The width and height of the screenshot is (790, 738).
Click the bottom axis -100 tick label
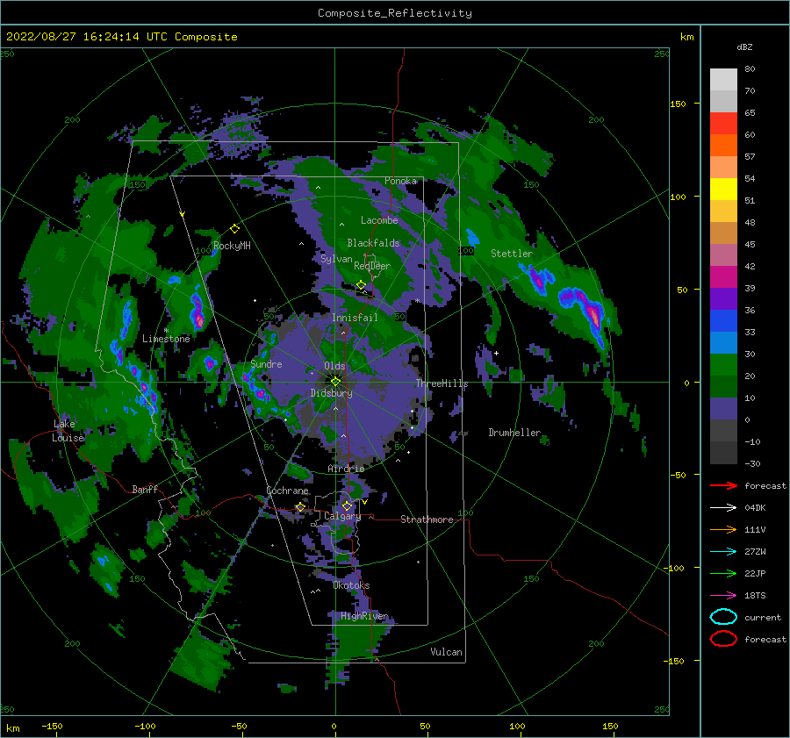coord(145,726)
